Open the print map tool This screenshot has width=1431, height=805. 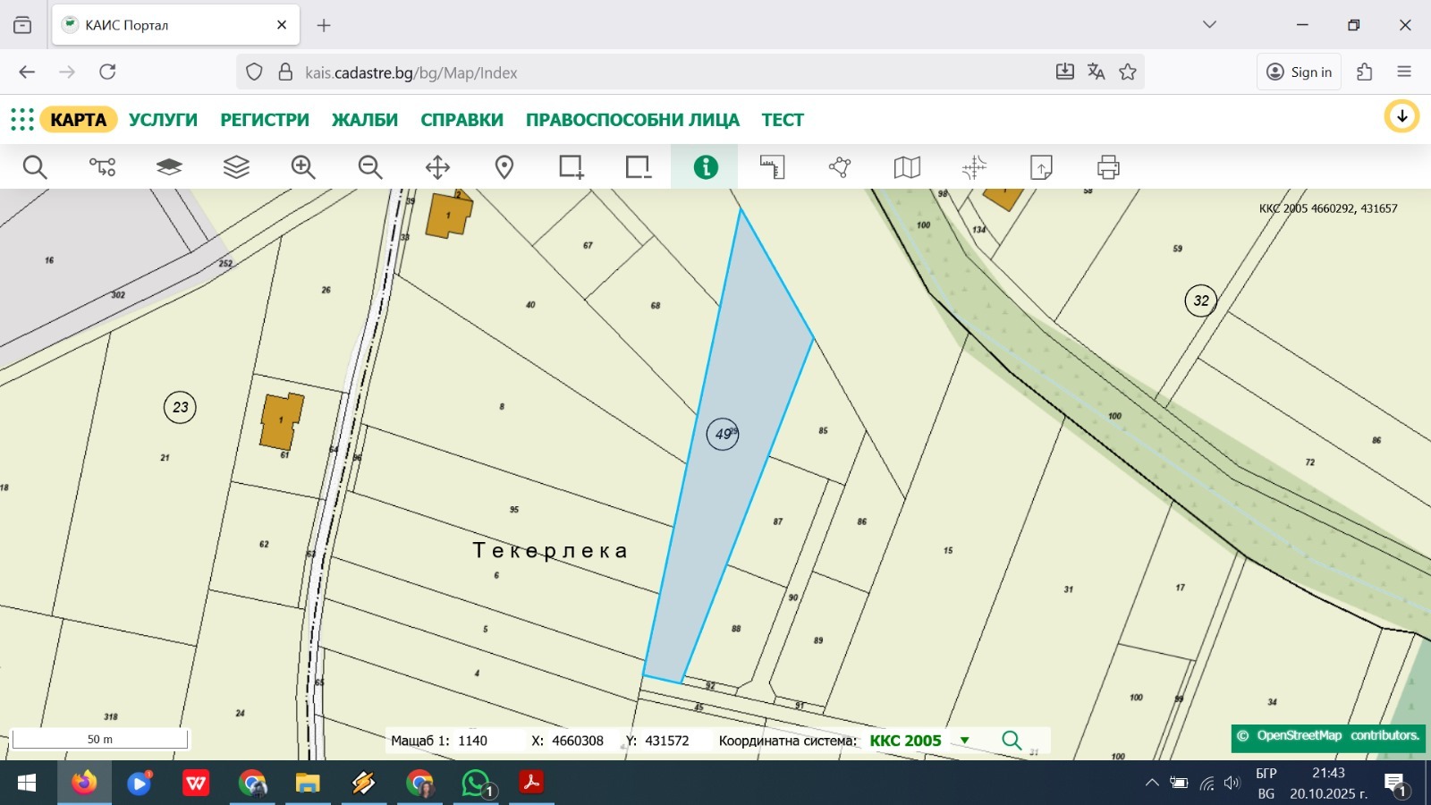pos(1108,167)
